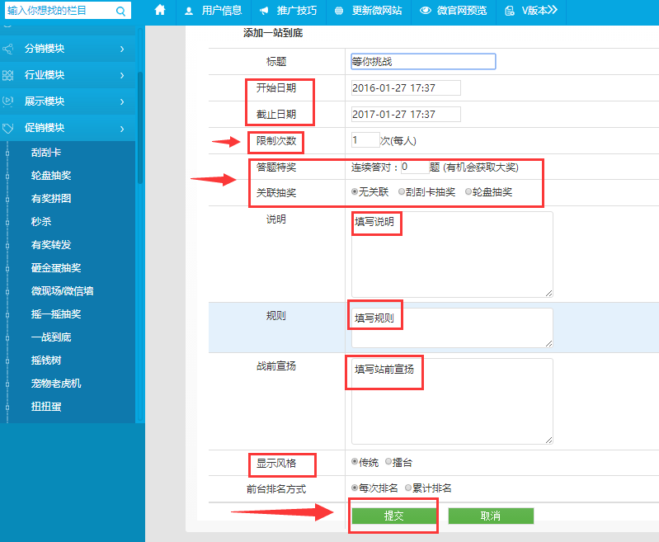Open 微官网预览 in top navigation
Screen dimensions: 659x542
[x=462, y=11]
